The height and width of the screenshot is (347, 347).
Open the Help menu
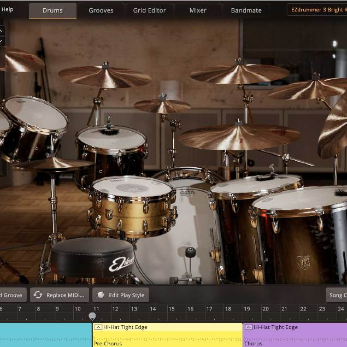[8, 9]
